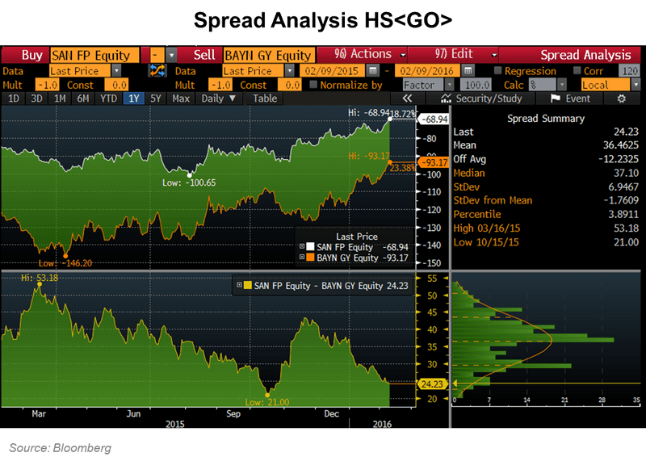Open the 96) Actions menu
The image size is (646, 461).
[x=362, y=55]
